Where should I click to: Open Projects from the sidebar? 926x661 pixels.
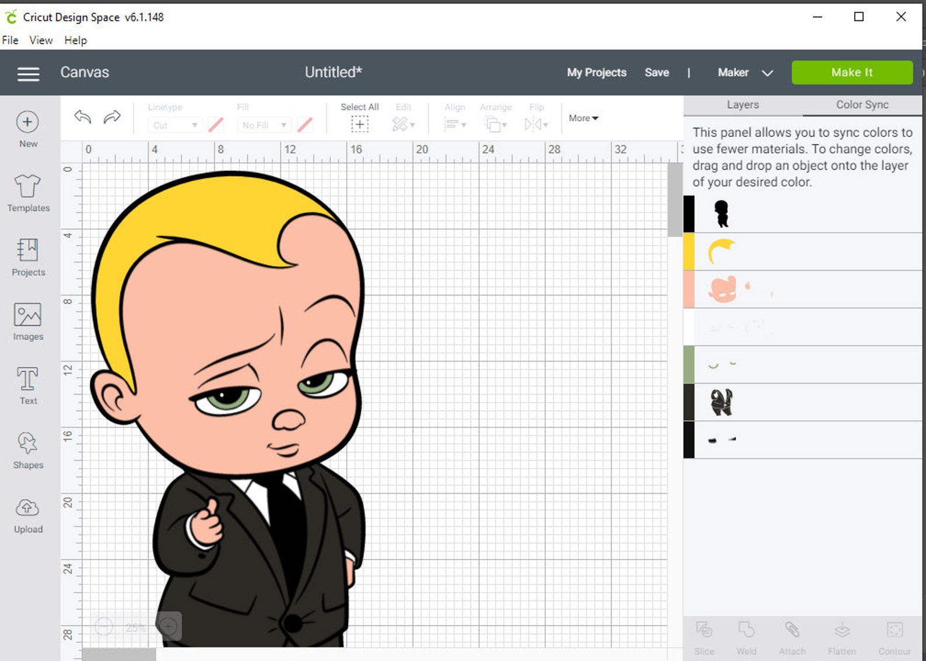pos(28,257)
